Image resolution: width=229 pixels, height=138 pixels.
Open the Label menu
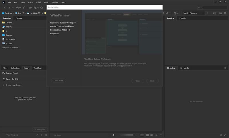coord(39,3)
